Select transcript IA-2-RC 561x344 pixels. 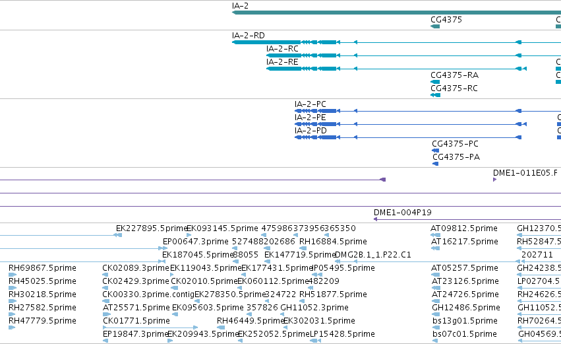tap(282, 49)
